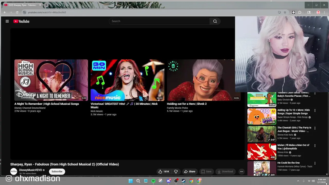Go back in the browser
This screenshot has height=185, width=329.
5,12
